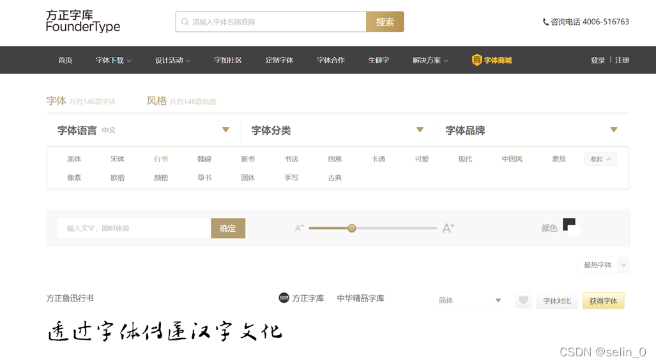Open the 字体下载 nav menu
The image size is (656, 364).
pyautogui.click(x=113, y=60)
